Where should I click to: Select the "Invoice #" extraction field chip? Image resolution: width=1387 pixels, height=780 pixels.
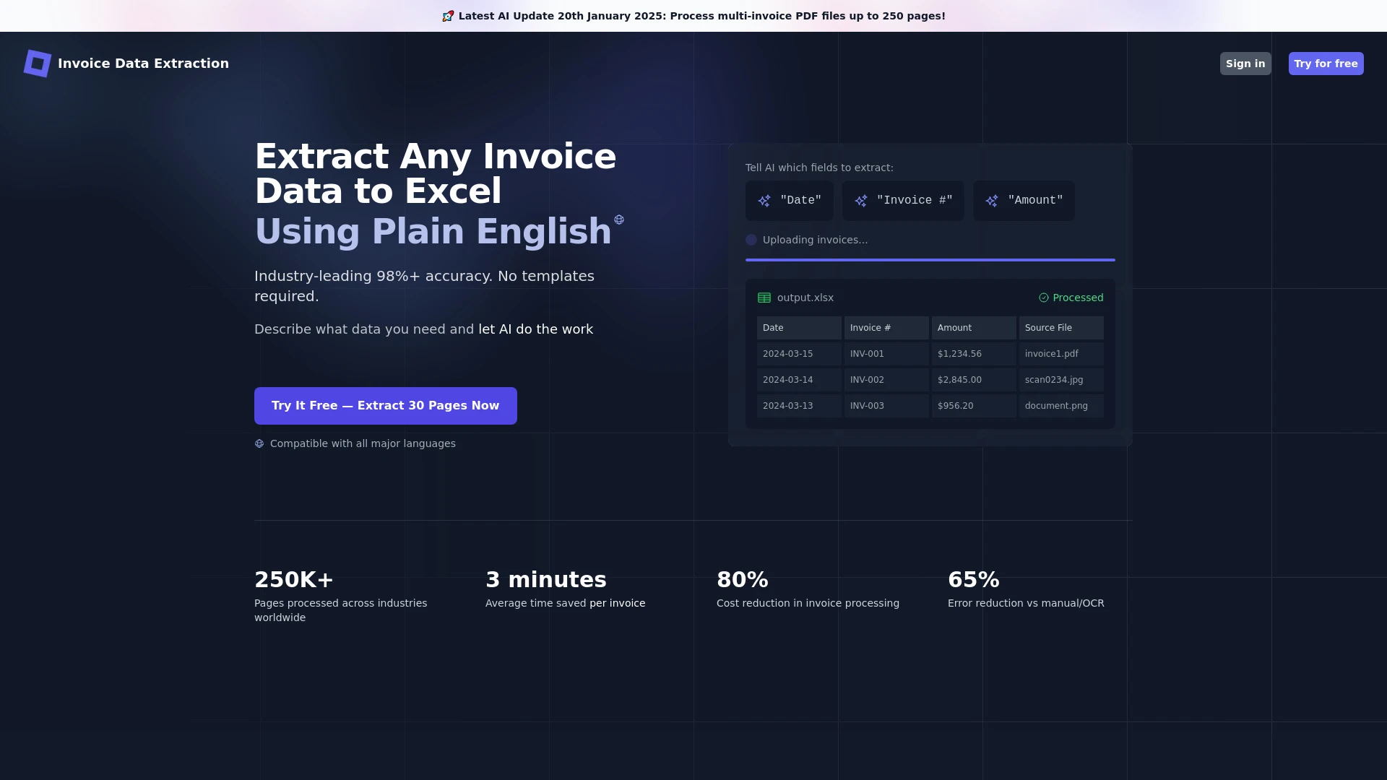point(903,201)
